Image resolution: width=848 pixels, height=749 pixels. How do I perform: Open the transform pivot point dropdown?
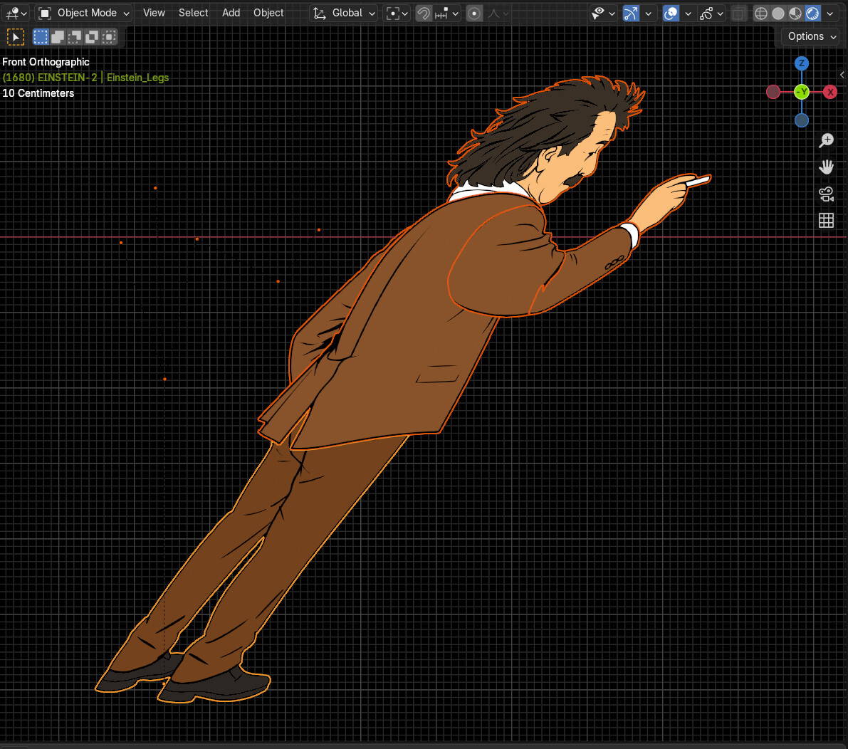coord(397,13)
